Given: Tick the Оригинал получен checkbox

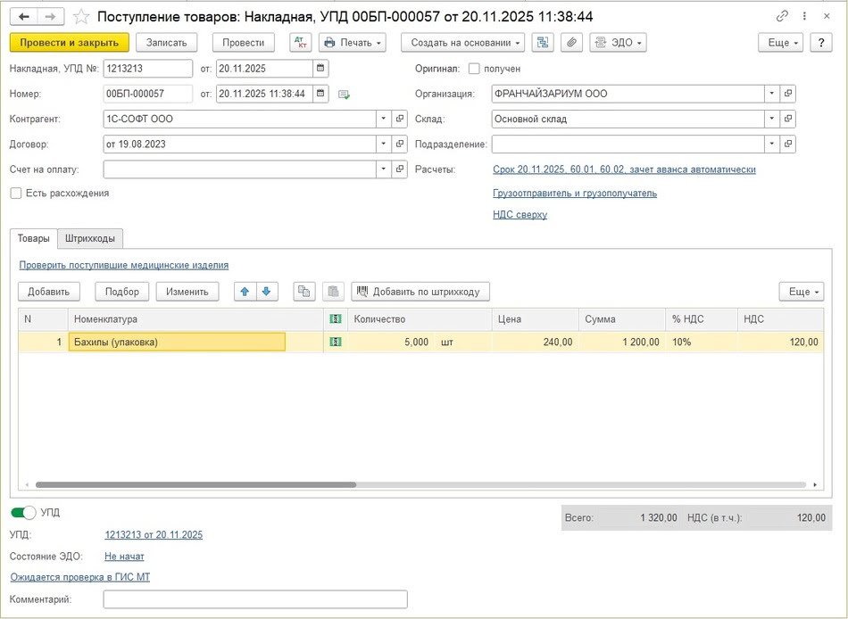Looking at the screenshot, I should (474, 69).
